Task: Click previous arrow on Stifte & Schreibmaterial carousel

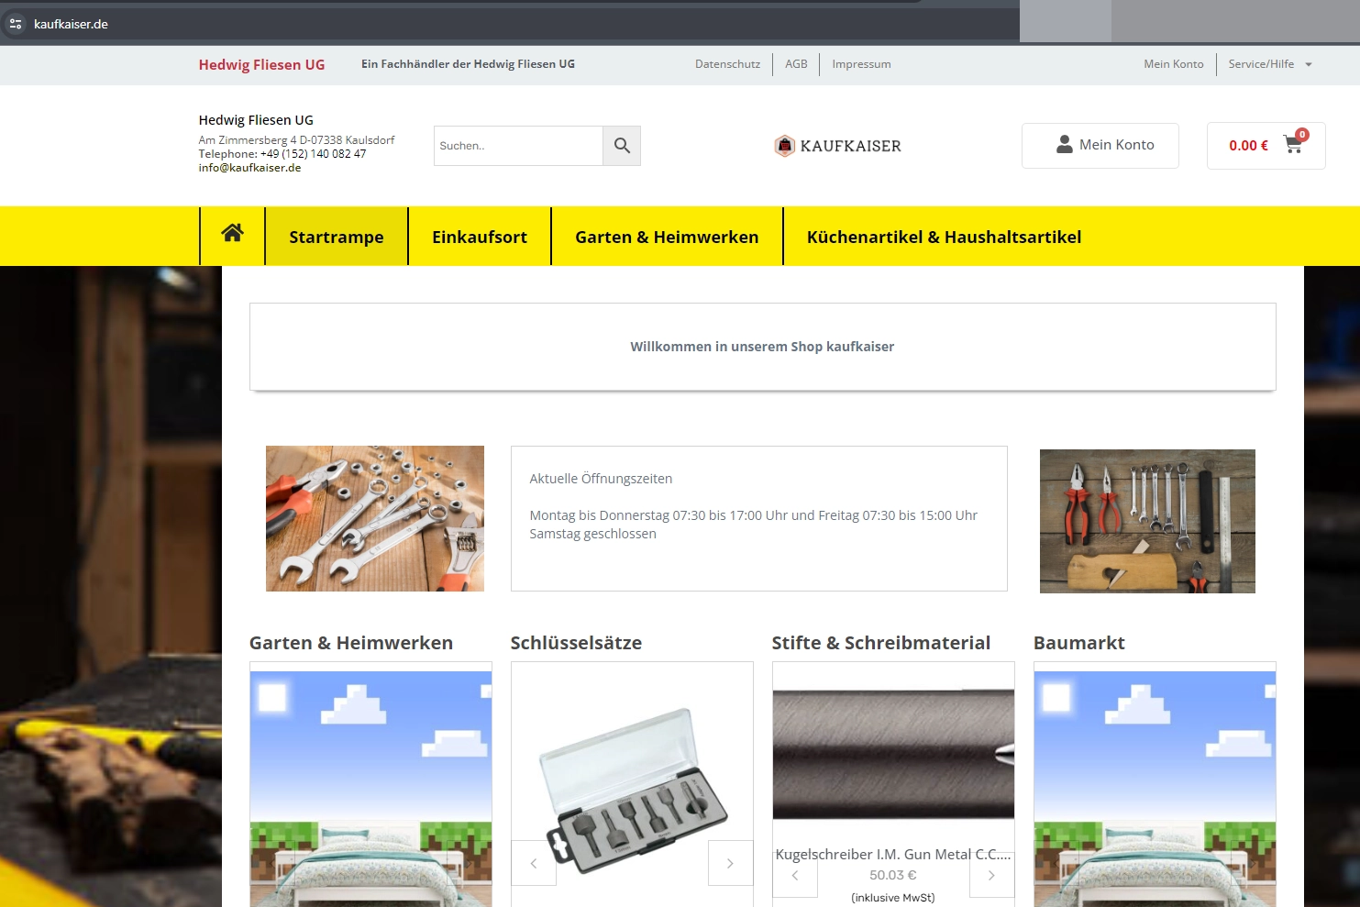Action: (x=795, y=875)
